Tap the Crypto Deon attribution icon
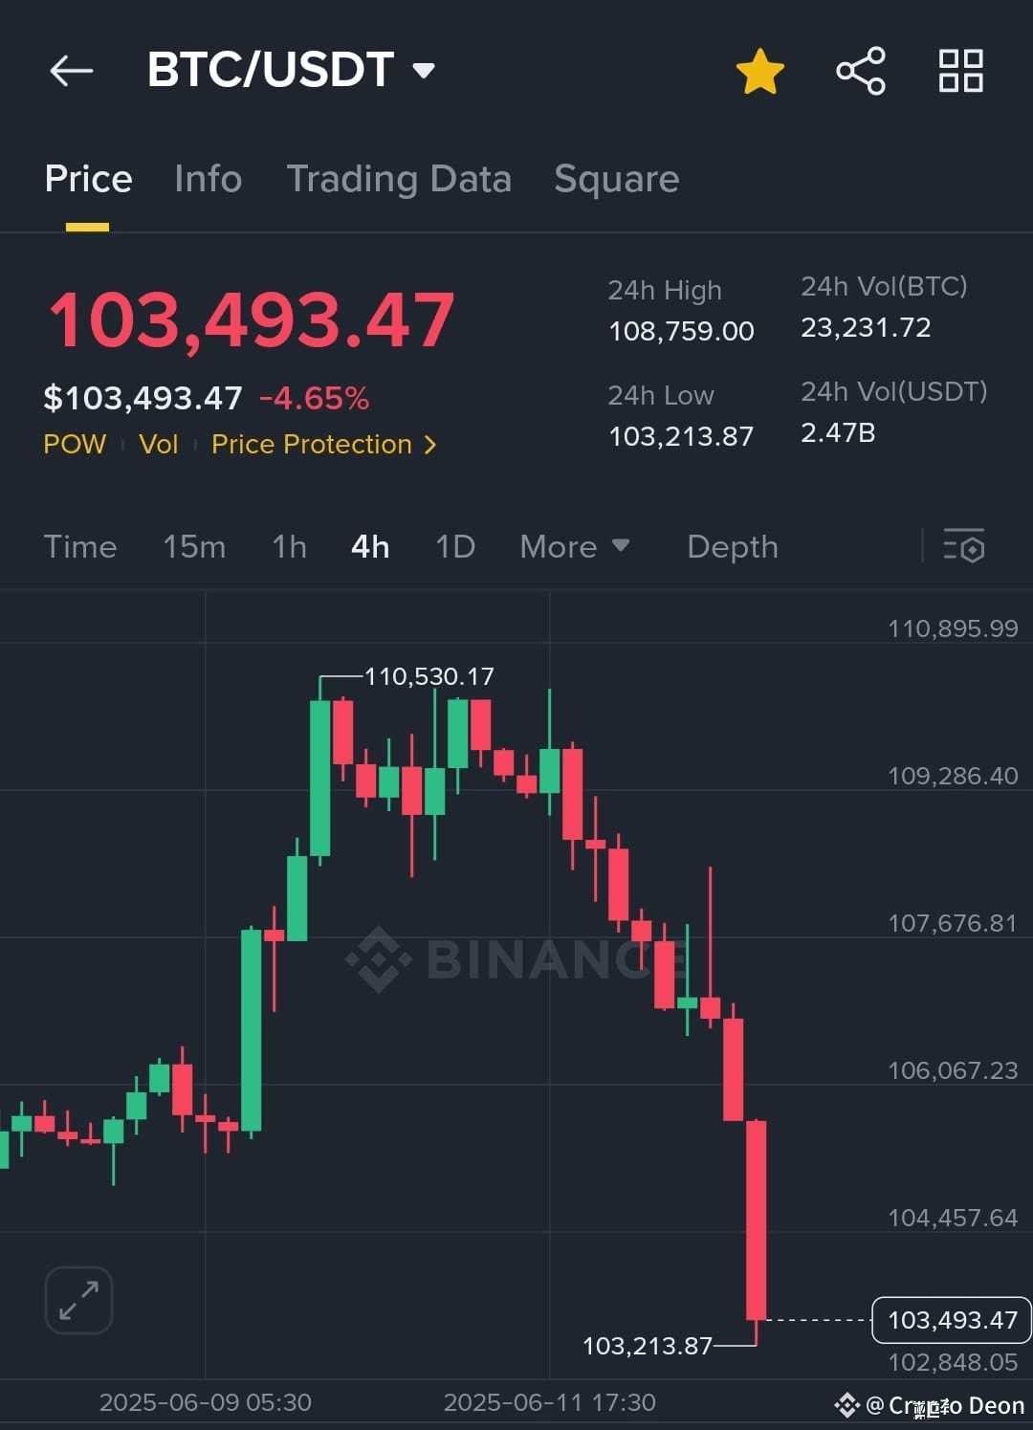 click(x=849, y=1406)
